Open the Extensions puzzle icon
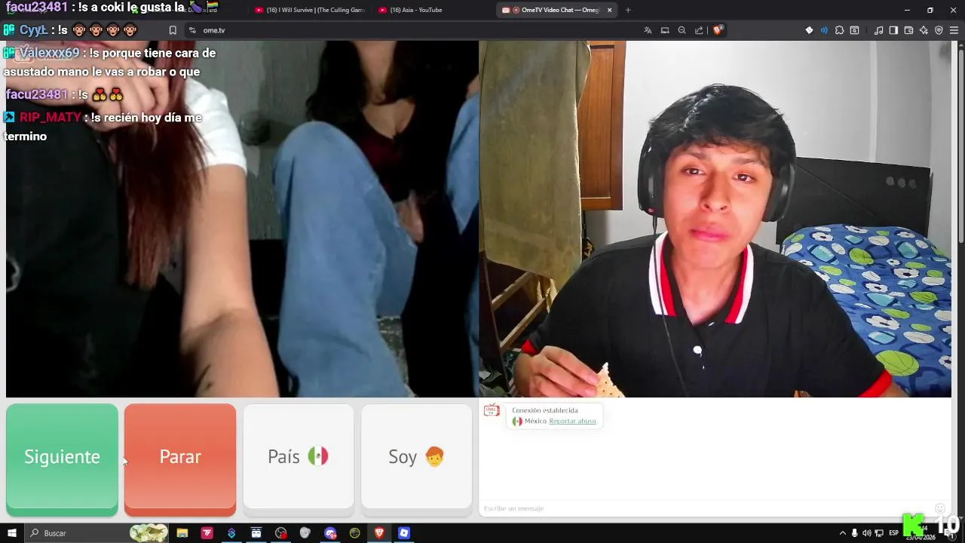Image resolution: width=965 pixels, height=543 pixels. click(x=839, y=30)
